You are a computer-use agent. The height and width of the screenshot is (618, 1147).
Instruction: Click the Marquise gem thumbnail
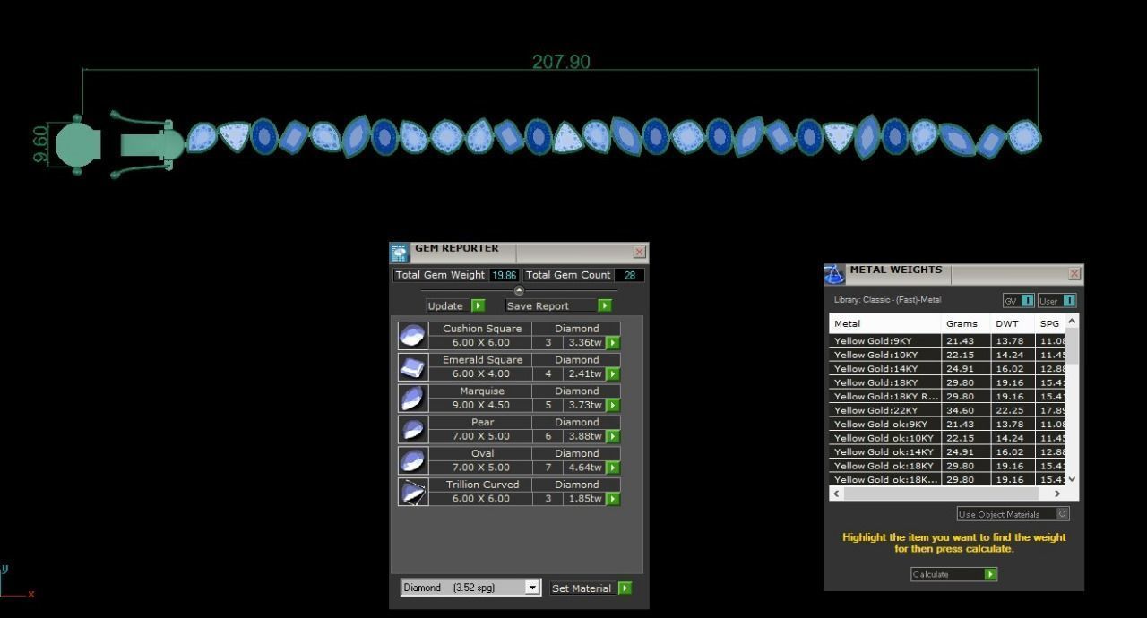tap(413, 399)
